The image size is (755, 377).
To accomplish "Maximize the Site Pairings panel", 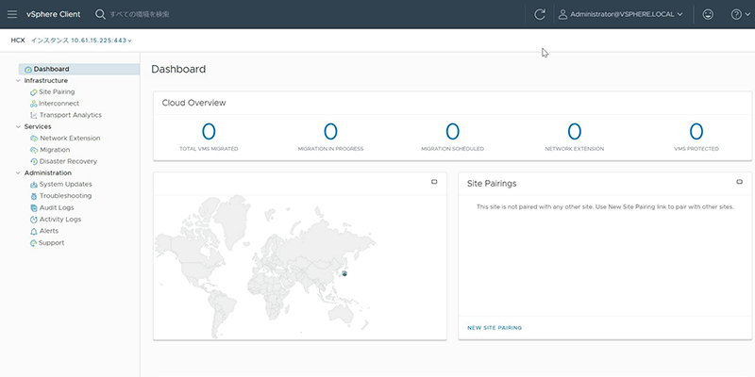I will [x=740, y=182].
